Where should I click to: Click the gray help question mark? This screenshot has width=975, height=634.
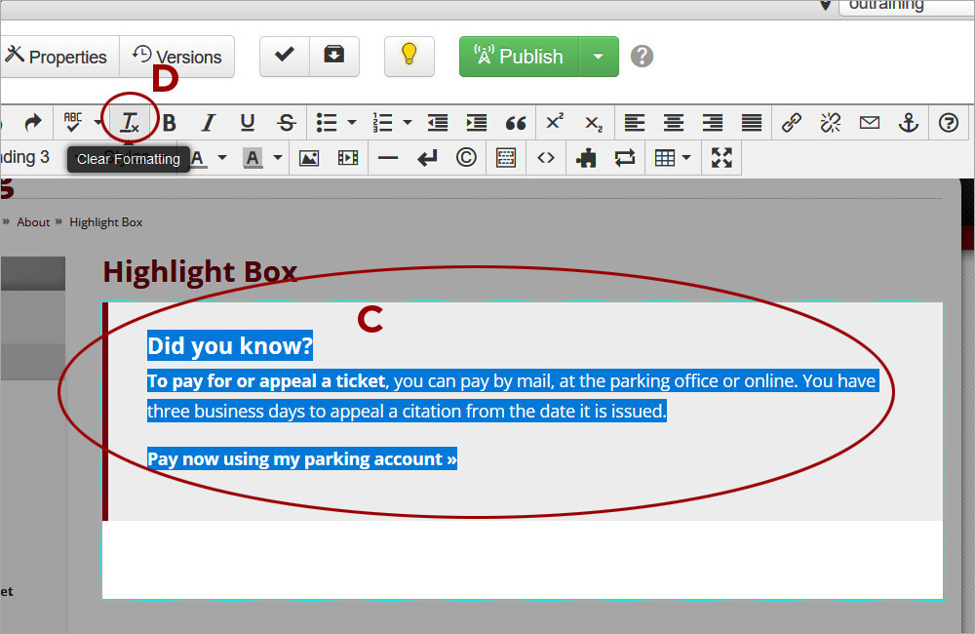642,57
